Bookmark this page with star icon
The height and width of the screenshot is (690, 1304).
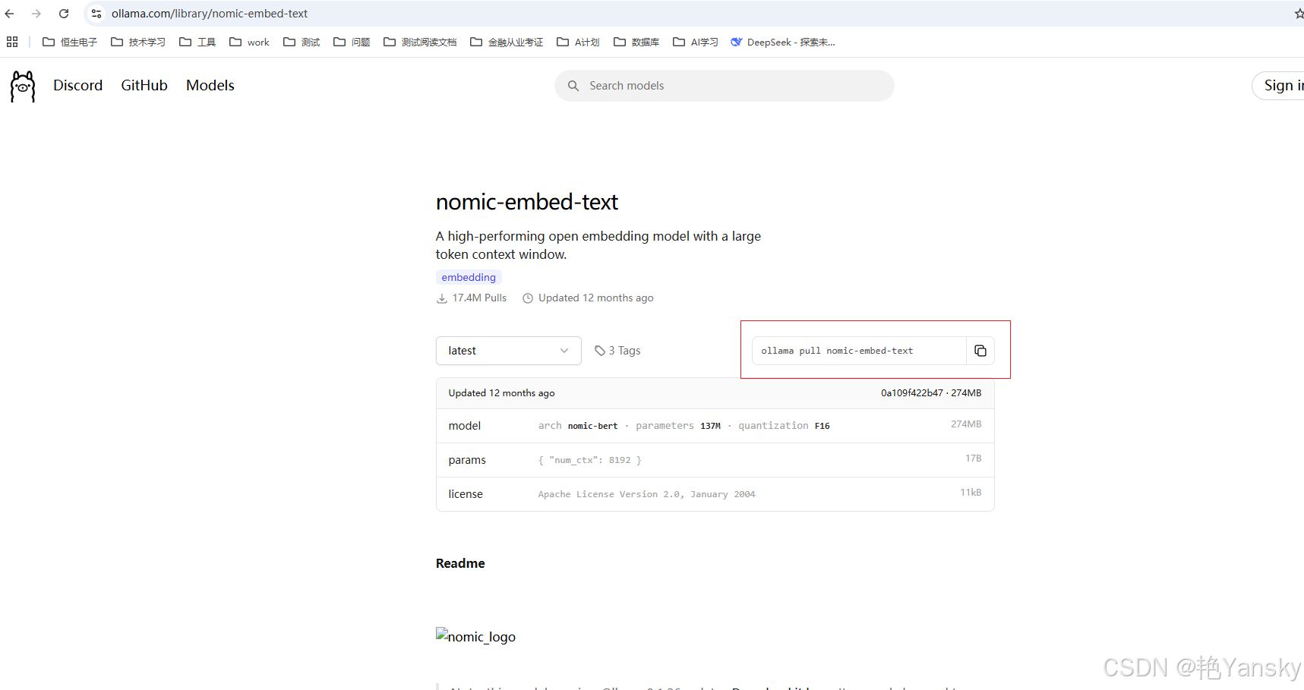(x=1298, y=14)
